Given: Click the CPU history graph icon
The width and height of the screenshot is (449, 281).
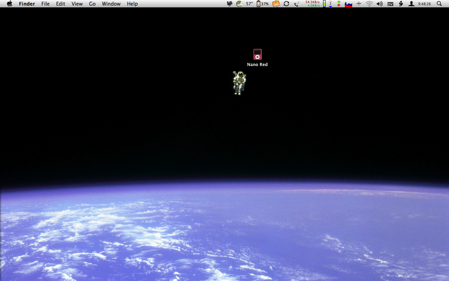Looking at the screenshot, I should (x=348, y=4).
